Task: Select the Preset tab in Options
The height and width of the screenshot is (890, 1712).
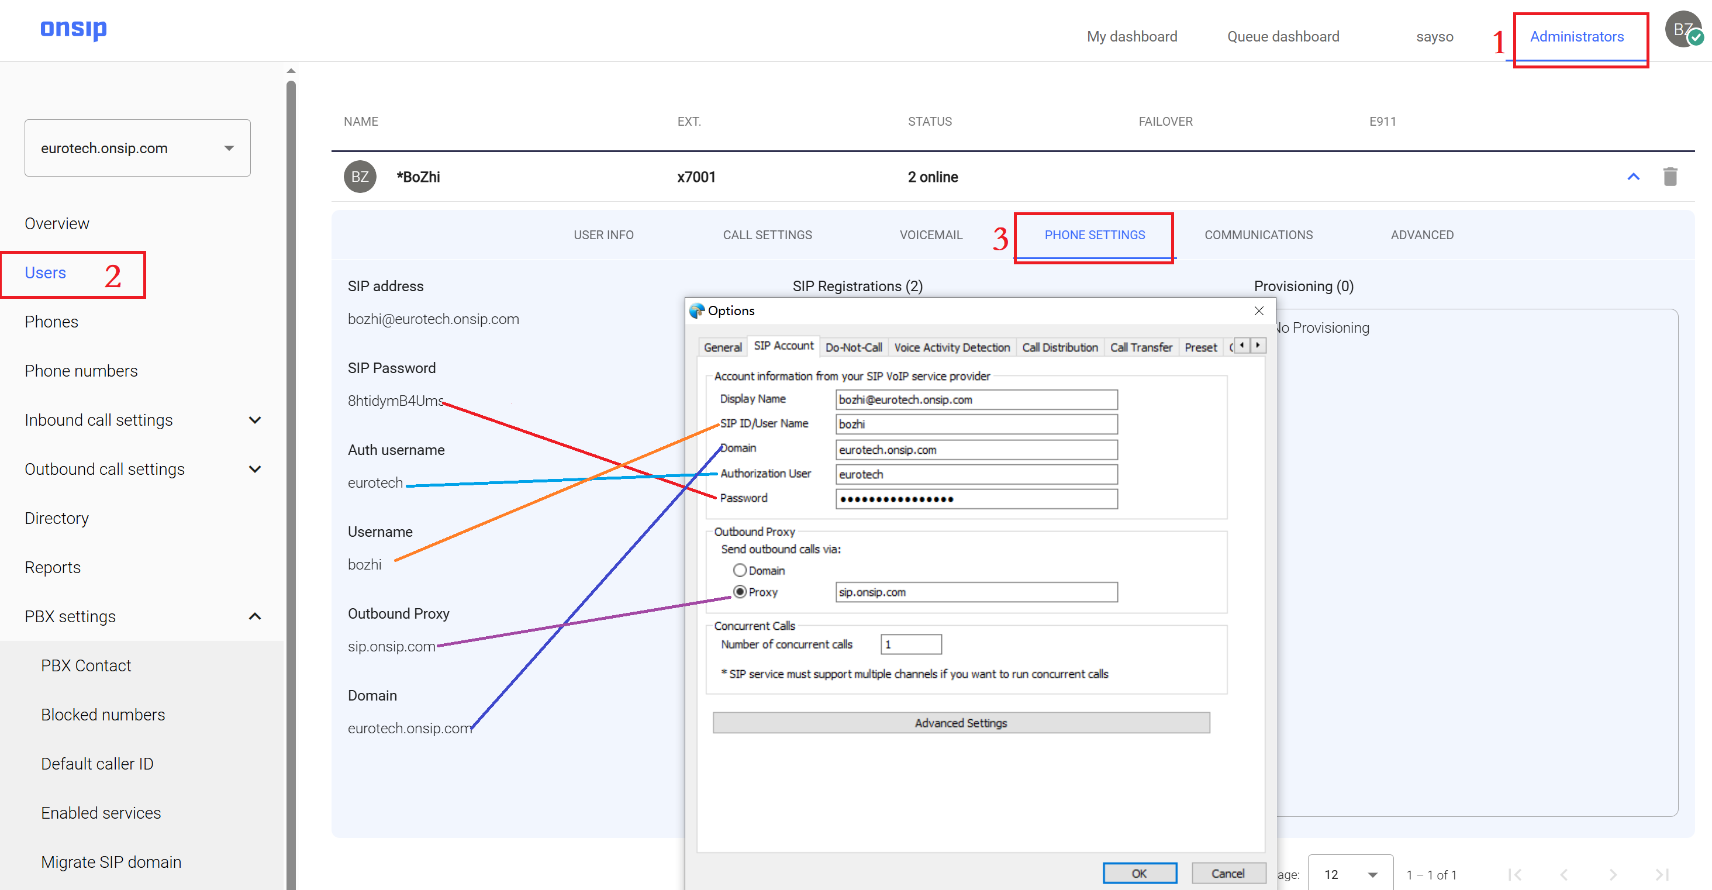Action: (1200, 347)
